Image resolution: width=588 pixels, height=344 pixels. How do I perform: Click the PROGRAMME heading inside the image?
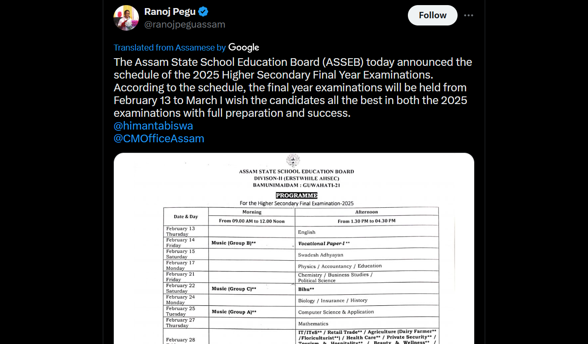[x=296, y=195]
